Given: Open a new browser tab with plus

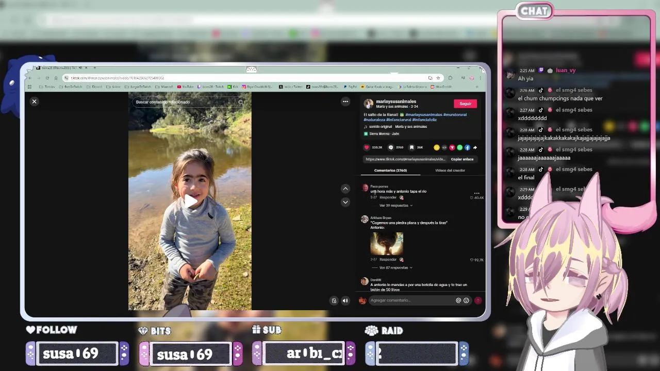Looking at the screenshot, I should tap(94, 68).
